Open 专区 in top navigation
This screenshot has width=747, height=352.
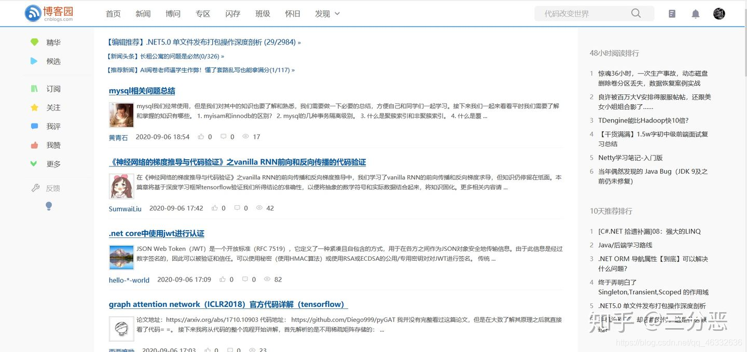point(203,14)
